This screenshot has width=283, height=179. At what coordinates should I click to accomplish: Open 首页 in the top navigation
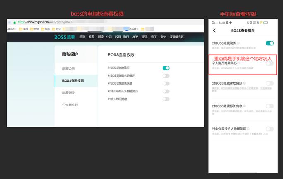[82, 37]
